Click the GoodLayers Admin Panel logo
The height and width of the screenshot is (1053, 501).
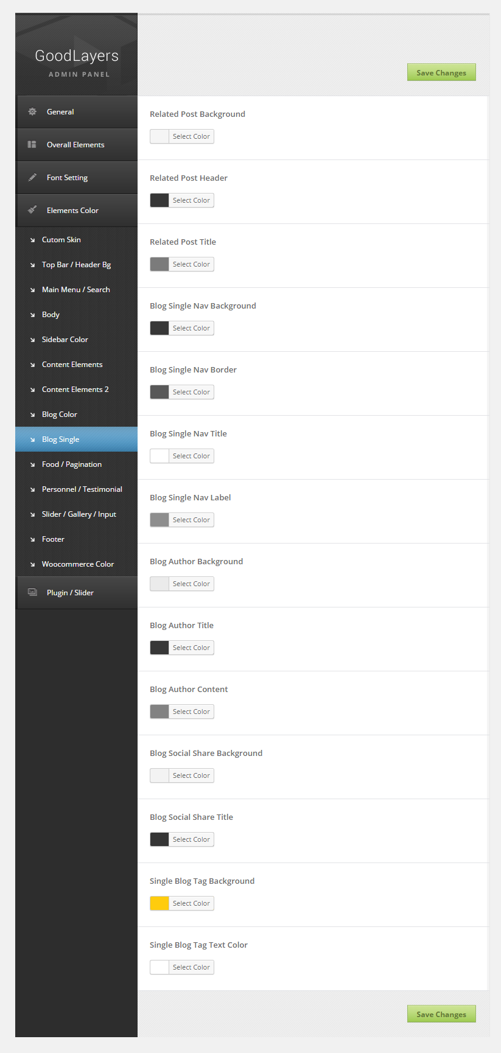(x=77, y=62)
